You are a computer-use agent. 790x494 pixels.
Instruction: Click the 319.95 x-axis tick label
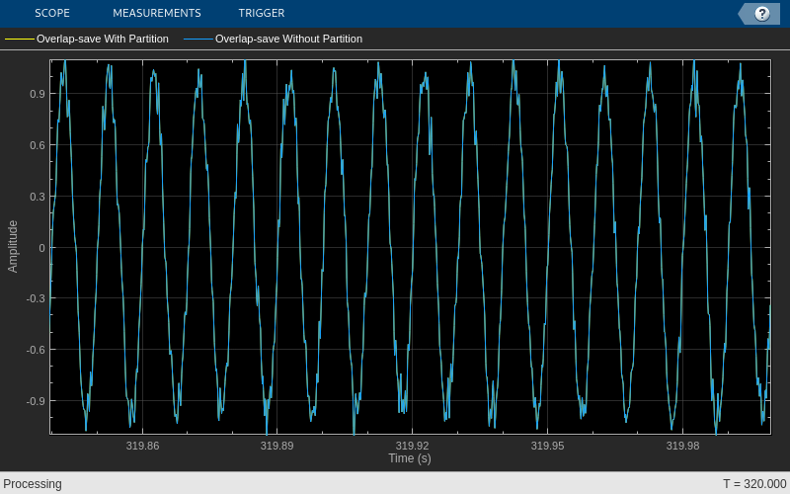click(548, 446)
